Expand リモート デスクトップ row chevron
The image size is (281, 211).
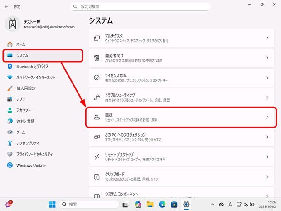coord(267,157)
